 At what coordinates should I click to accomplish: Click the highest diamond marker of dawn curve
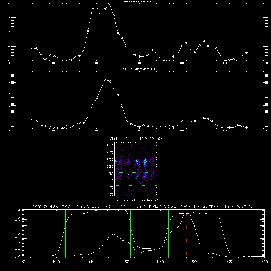(109, 4)
